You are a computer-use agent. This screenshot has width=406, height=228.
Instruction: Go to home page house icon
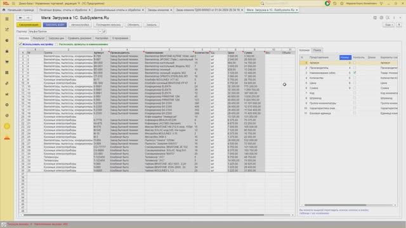pos(4,10)
